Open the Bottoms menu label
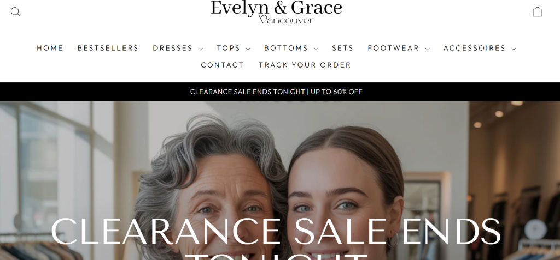The image size is (560, 260). pyautogui.click(x=286, y=48)
